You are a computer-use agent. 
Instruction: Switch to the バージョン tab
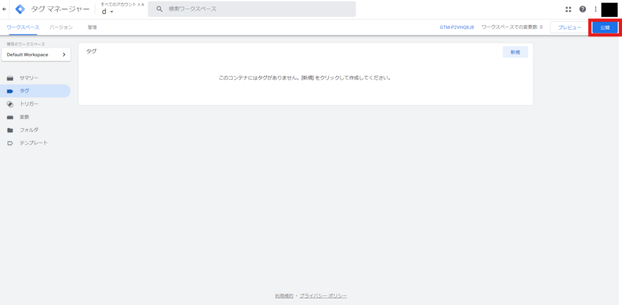[x=61, y=27]
